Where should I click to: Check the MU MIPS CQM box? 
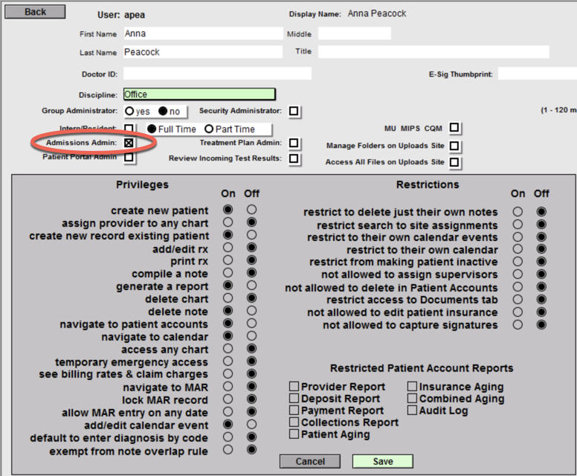tap(454, 128)
